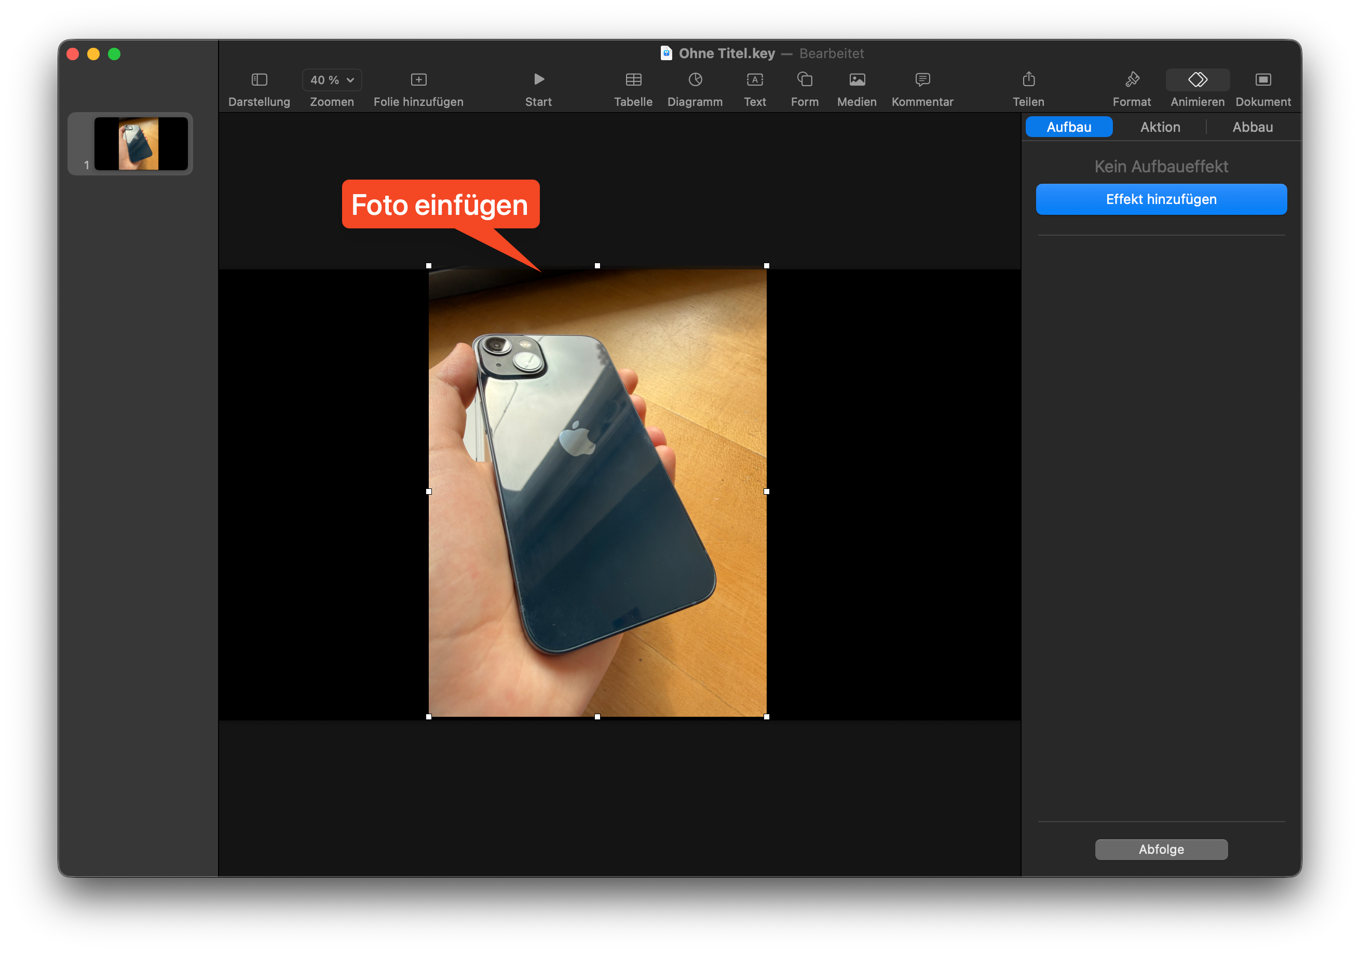The height and width of the screenshot is (954, 1360).
Task: Open the Diagramm chart icon
Action: coord(695,79)
